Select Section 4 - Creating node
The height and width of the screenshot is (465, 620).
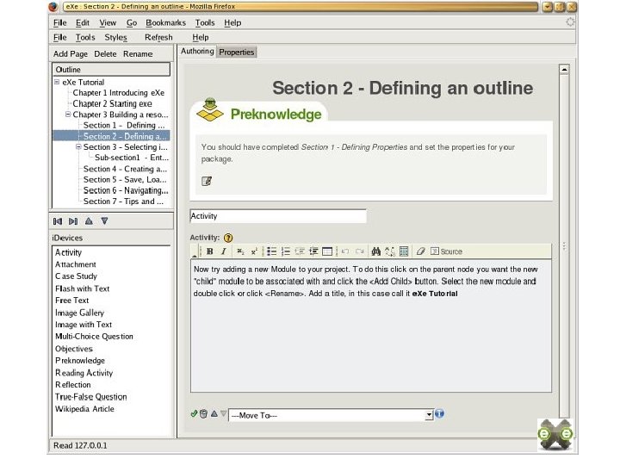(x=125, y=169)
